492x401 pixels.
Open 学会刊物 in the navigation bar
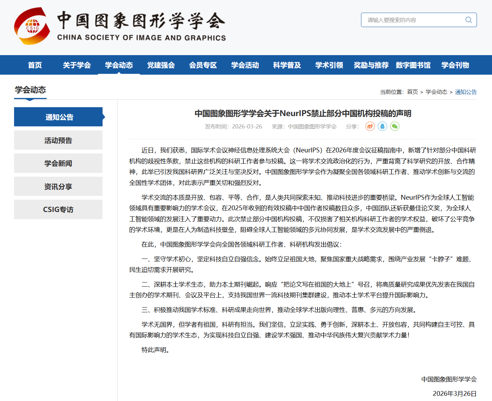(455, 65)
